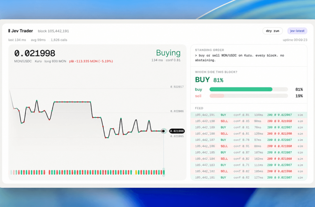
Task: Click the 19% sell percentage value
Action: click(299, 96)
